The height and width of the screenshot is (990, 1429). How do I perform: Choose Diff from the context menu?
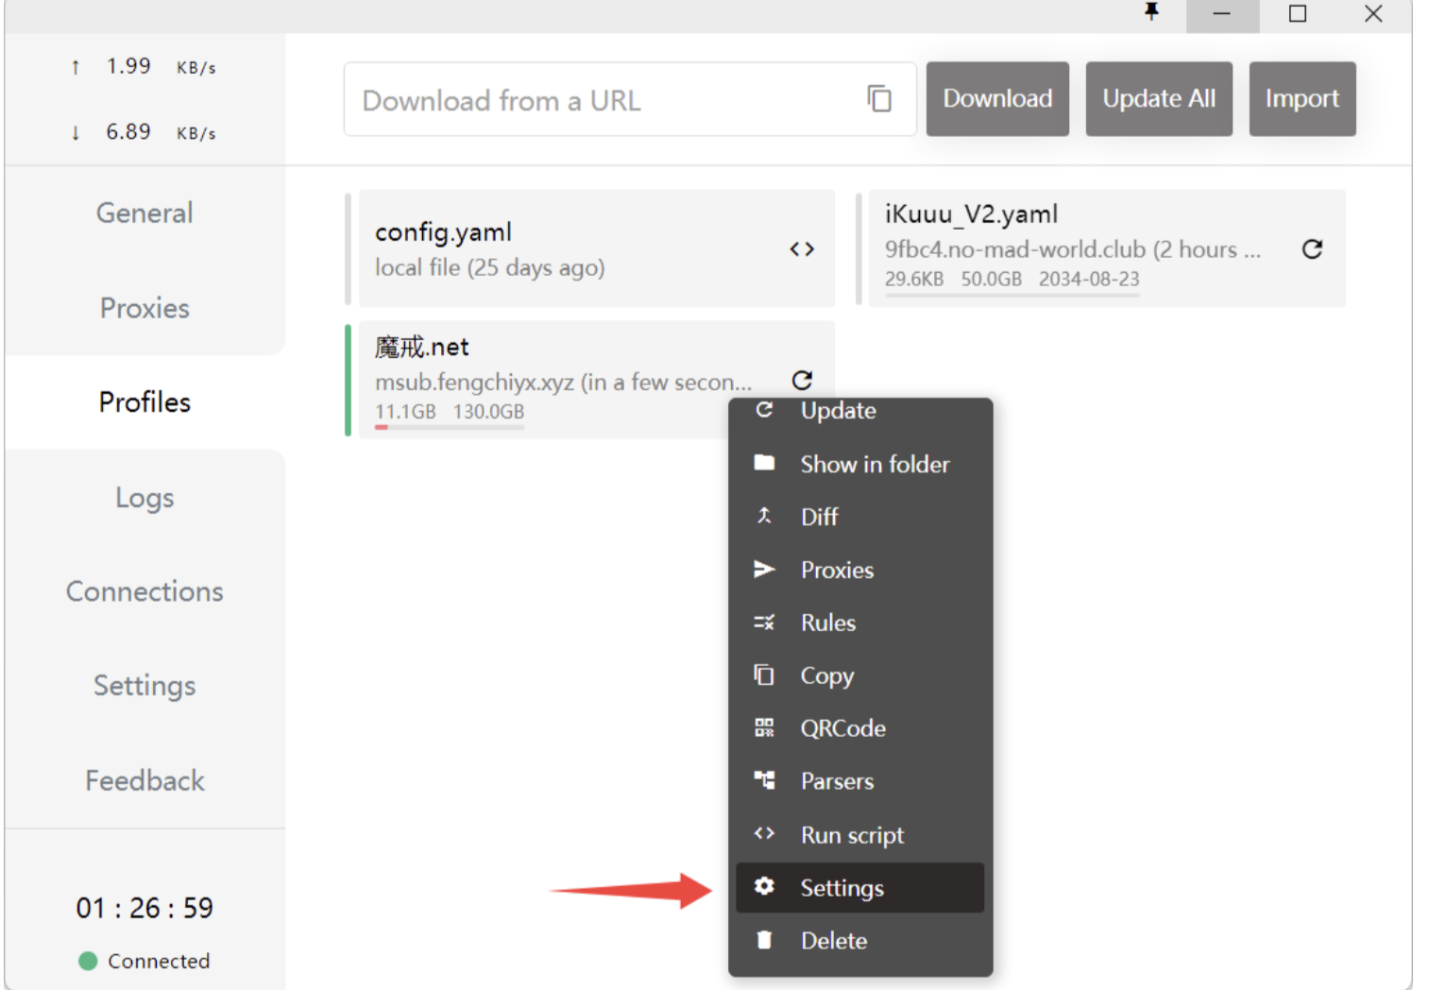[x=860, y=517]
